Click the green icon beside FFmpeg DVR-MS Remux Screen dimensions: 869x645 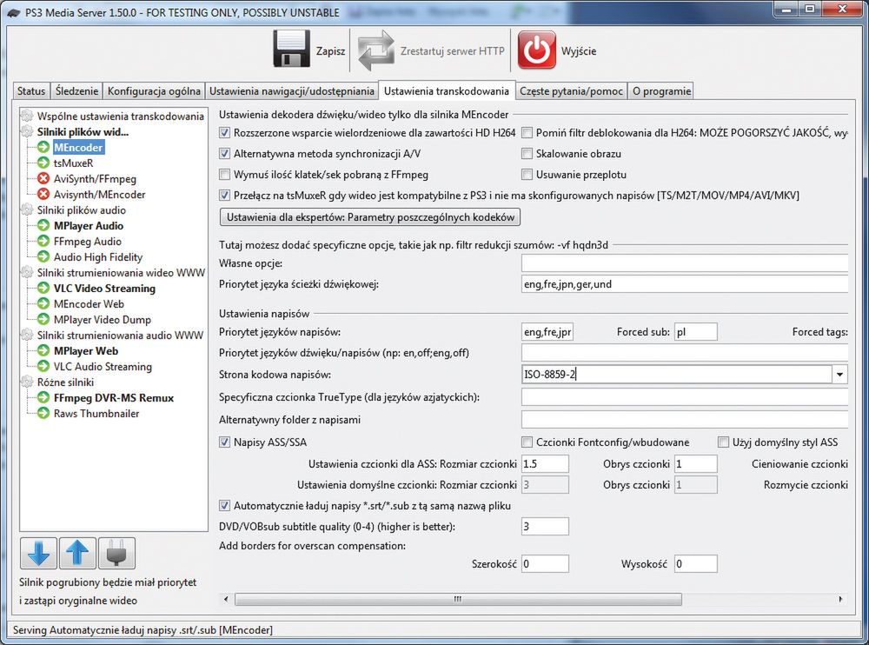(x=43, y=397)
